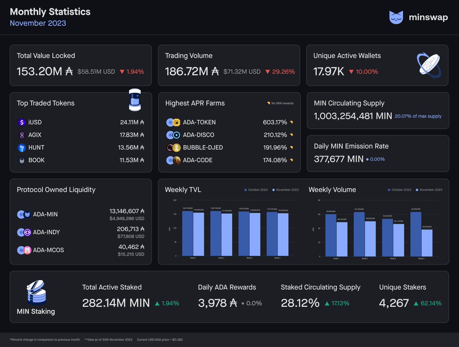Click the 282.14M MIN staked figure
459x347 pixels.
point(116,303)
